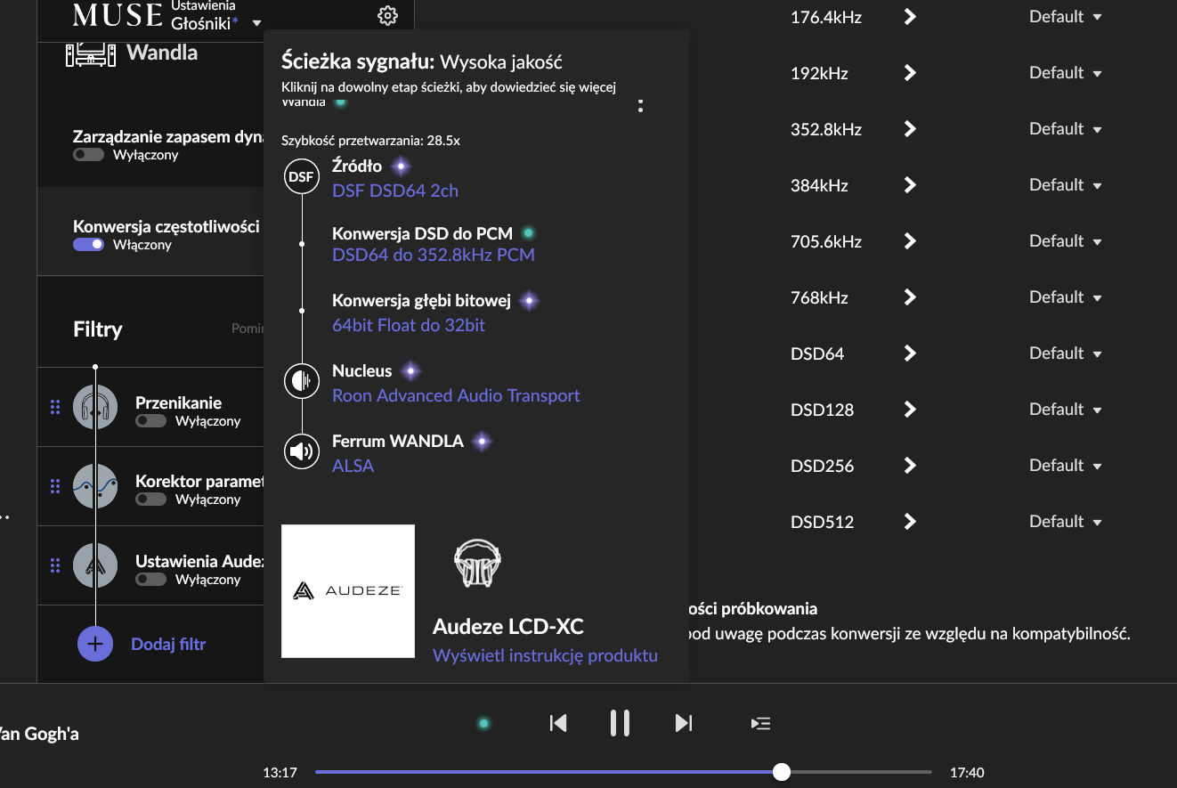Viewport: 1177px width, 788px height.
Task: Click the ALSA output link
Action: point(353,466)
